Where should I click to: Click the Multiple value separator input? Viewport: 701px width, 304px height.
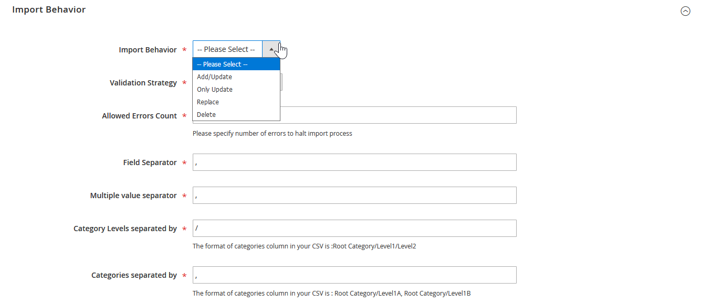[x=354, y=196]
